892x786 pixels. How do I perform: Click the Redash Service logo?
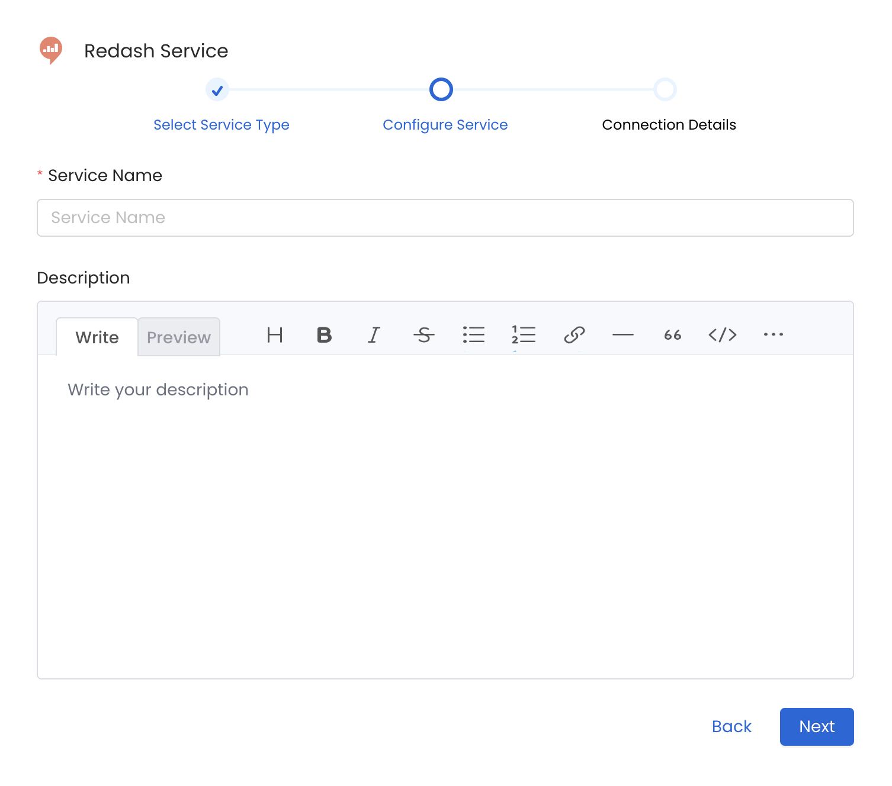pos(50,50)
